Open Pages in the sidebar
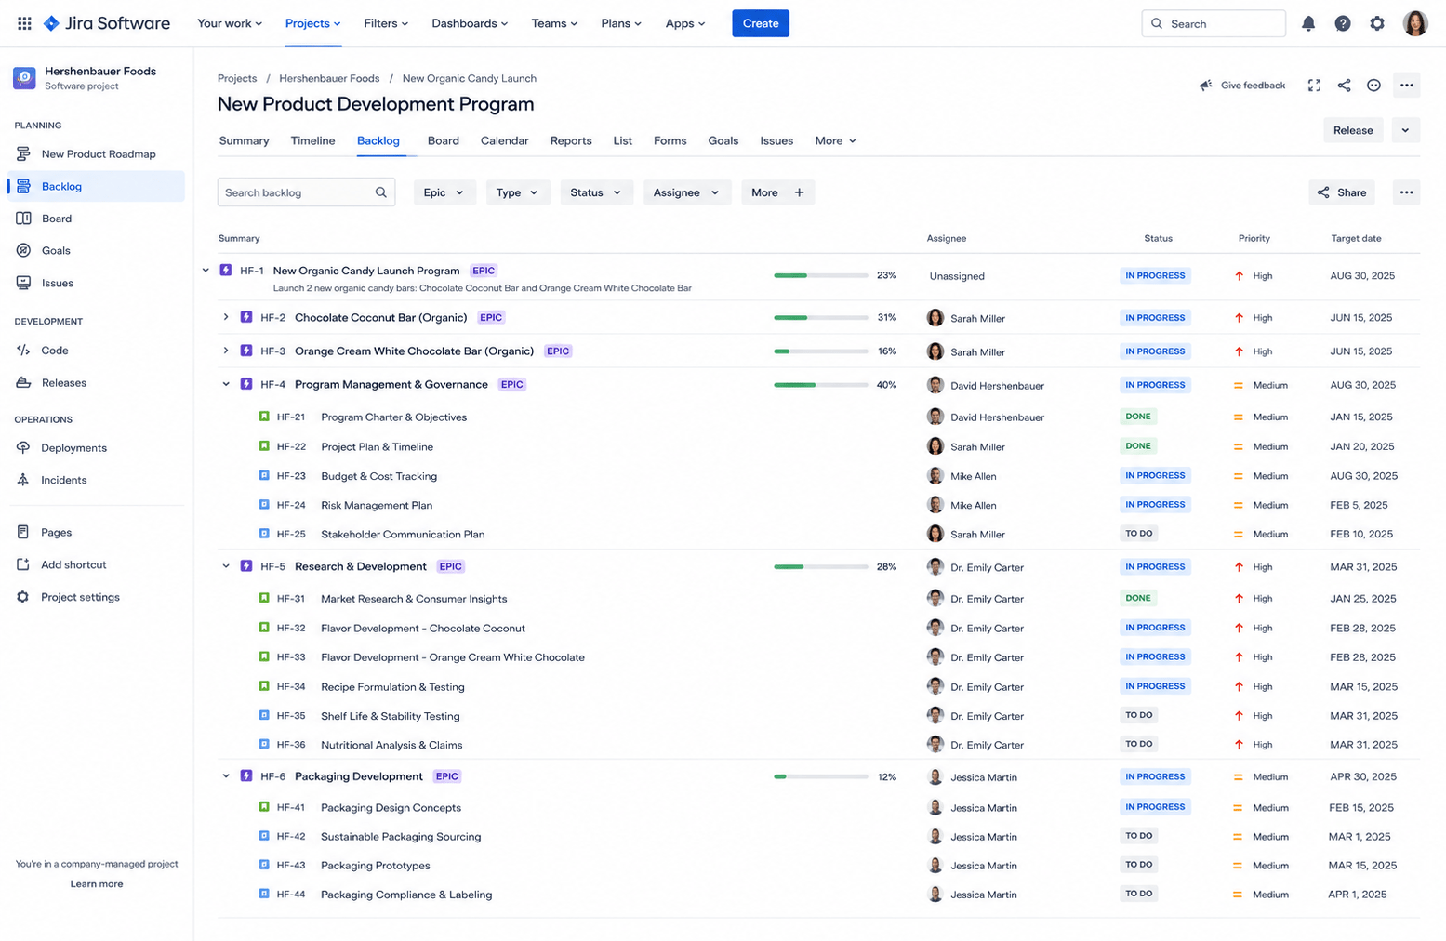 pos(96,533)
